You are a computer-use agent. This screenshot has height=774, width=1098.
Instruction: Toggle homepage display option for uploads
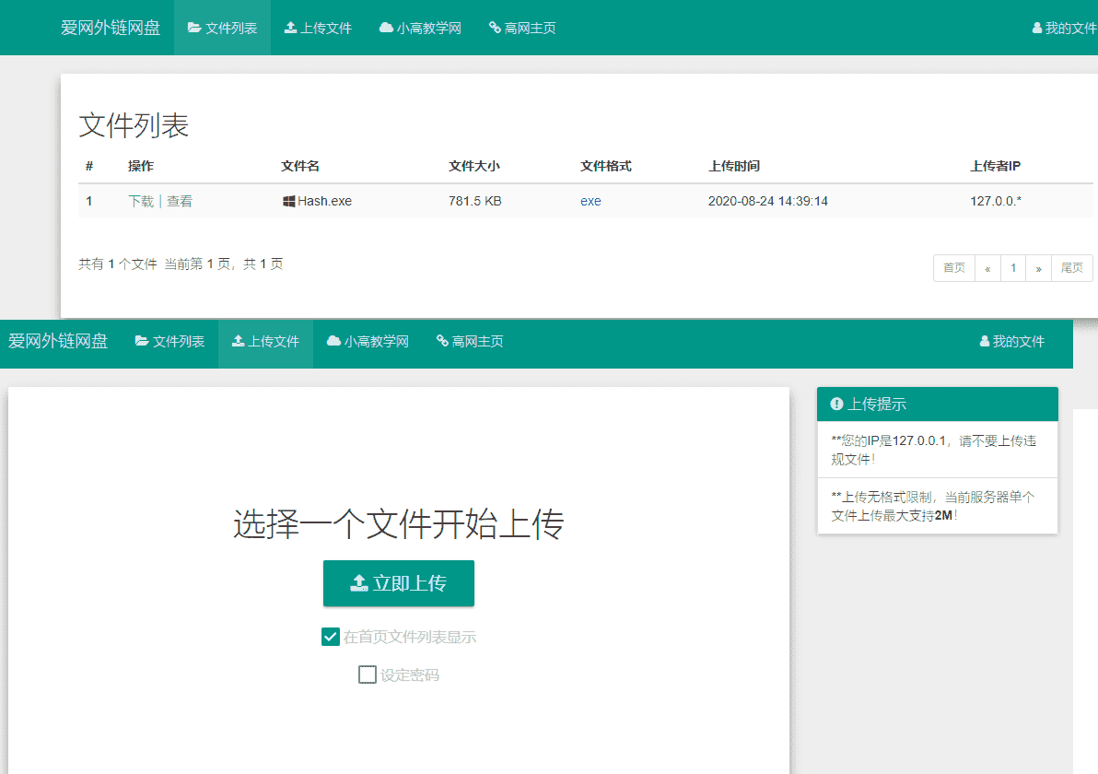[331, 636]
